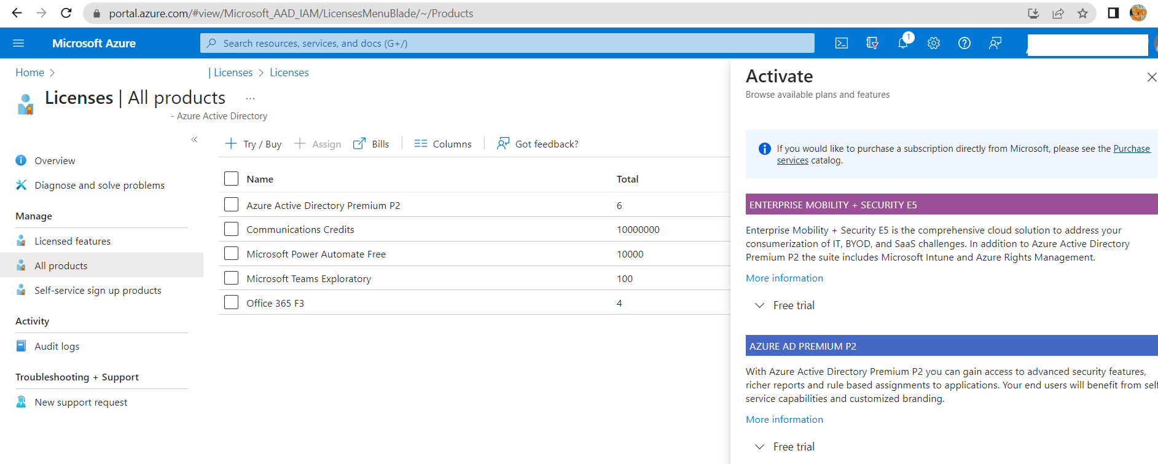Check the Microsoft Teams Exploratory row
This screenshot has height=464, width=1158.
pyautogui.click(x=231, y=278)
